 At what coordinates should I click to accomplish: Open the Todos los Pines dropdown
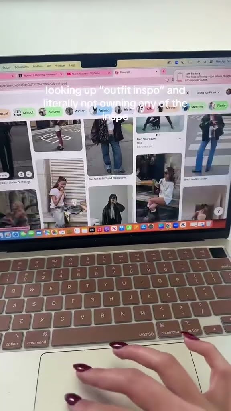(208, 92)
